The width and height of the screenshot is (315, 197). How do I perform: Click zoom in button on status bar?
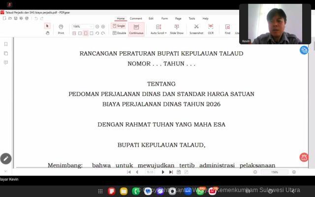click(x=294, y=172)
